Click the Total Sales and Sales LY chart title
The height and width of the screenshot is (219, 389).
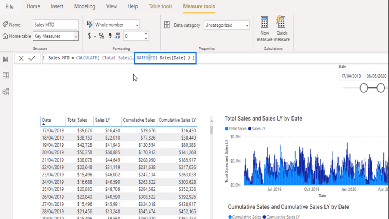(x=263, y=119)
